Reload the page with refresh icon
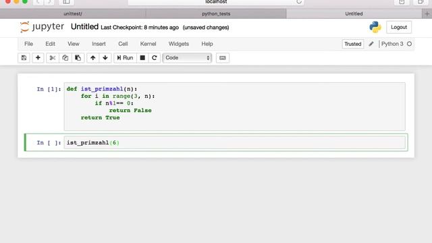The width and height of the screenshot is (432, 243). pyautogui.click(x=299, y=2)
